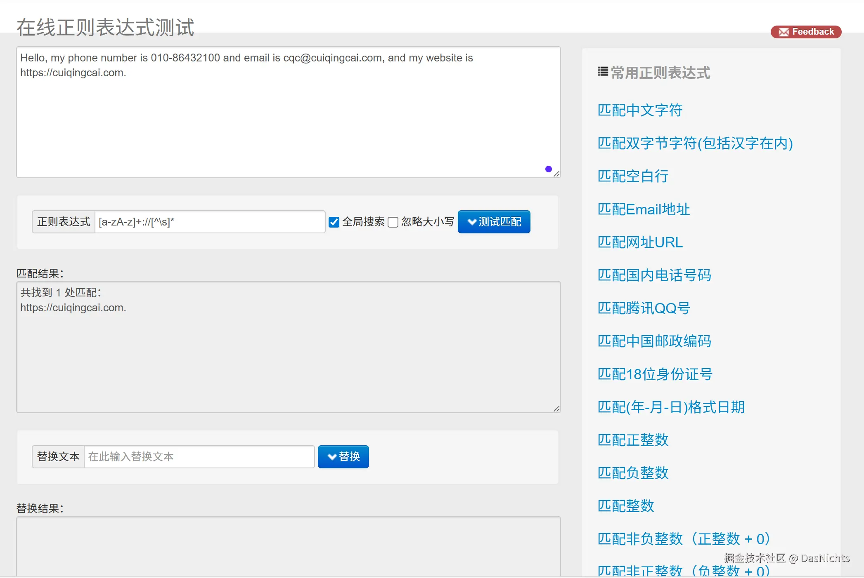Viewport: 864px width, 578px height.
Task: Click in the 正则表达式 input field
Action: (210, 222)
